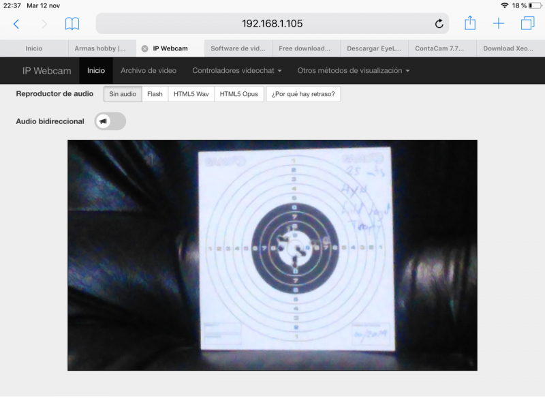Expand Controladores videochat dropdown
The image size is (545, 409).
236,71
